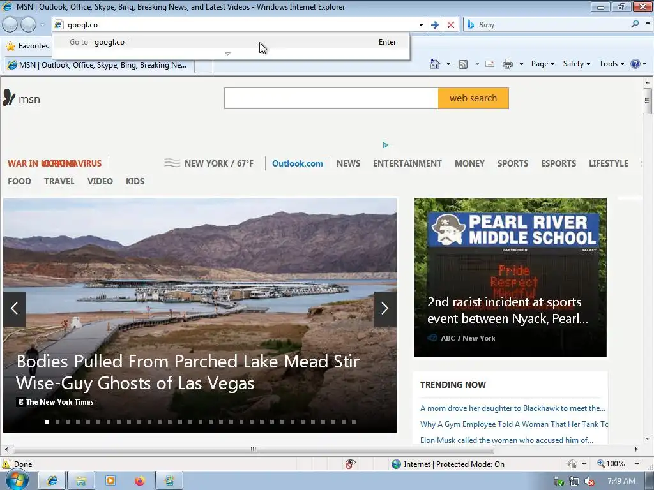Image resolution: width=654 pixels, height=490 pixels.
Task: Open the MONEY section link
Action: (x=469, y=163)
